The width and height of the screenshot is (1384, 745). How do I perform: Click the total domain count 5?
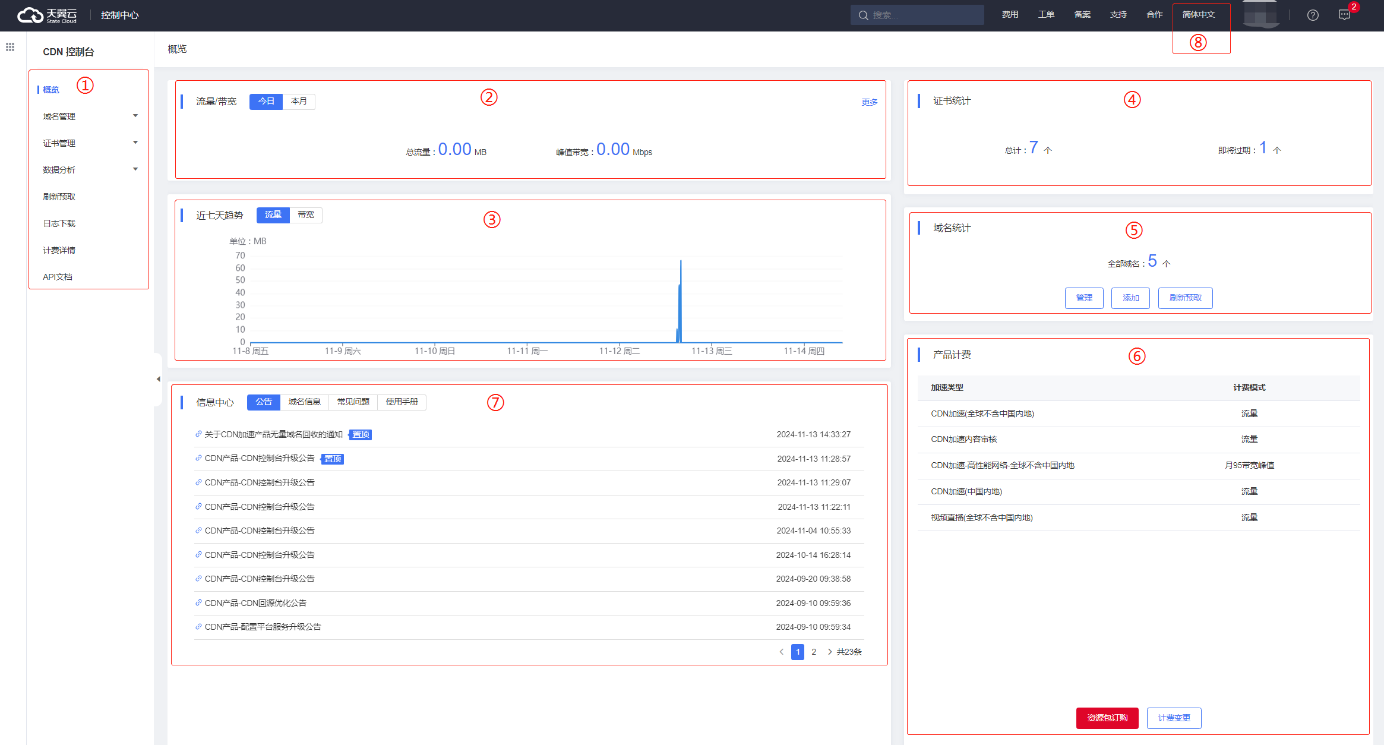click(x=1152, y=261)
